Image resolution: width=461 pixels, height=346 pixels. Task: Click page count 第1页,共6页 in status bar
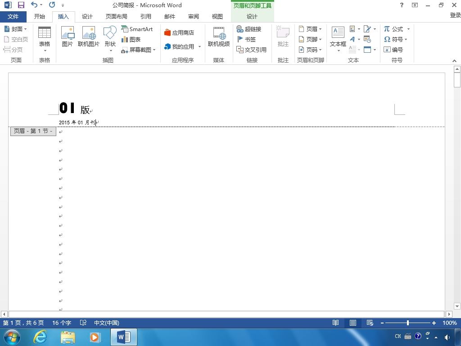[x=23, y=323]
